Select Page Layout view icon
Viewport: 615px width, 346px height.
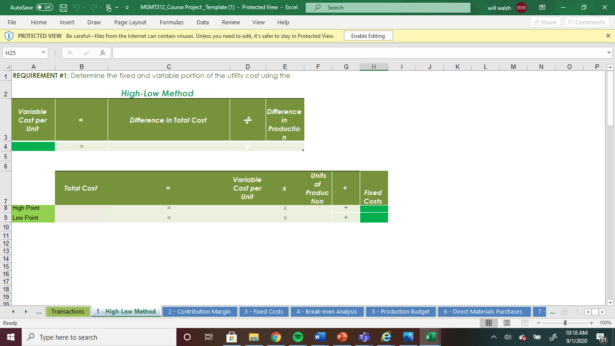506,323
